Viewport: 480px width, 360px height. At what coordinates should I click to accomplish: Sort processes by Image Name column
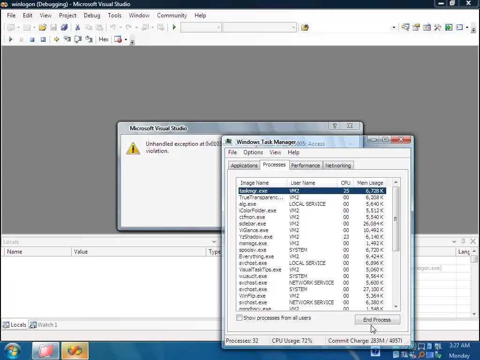click(x=262, y=183)
